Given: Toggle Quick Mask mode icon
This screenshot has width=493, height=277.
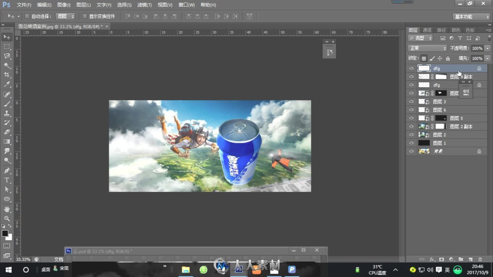Looking at the screenshot, I should pyautogui.click(x=7, y=246).
